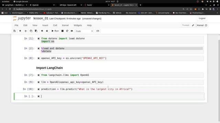This screenshot has width=220, height=123.
Task: Open the Help menu
Action: (89, 25)
